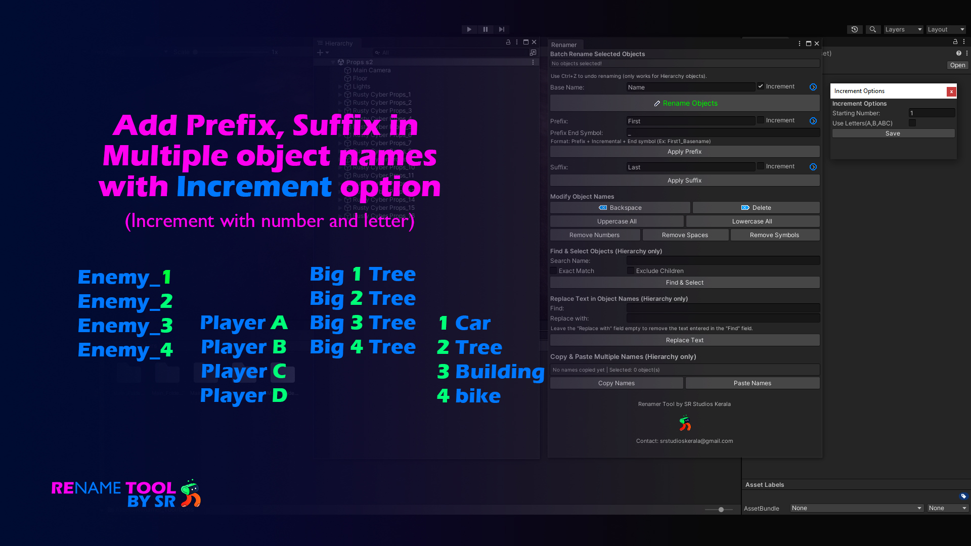Check the Exact Match checkbox

553,271
